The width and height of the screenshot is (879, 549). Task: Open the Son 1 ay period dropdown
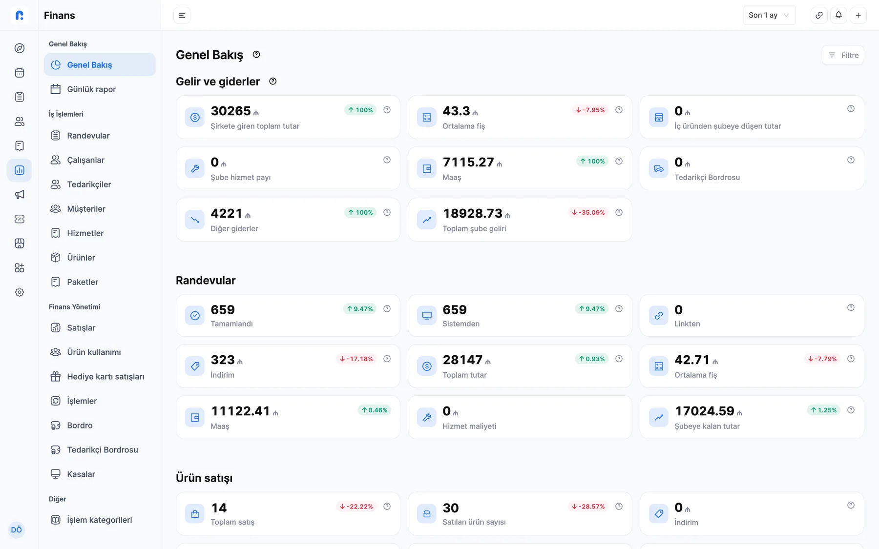pos(769,15)
